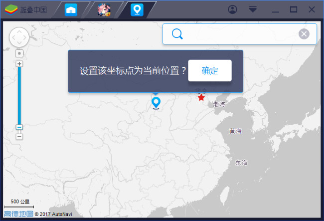Open the user account profile icon

coord(232,9)
